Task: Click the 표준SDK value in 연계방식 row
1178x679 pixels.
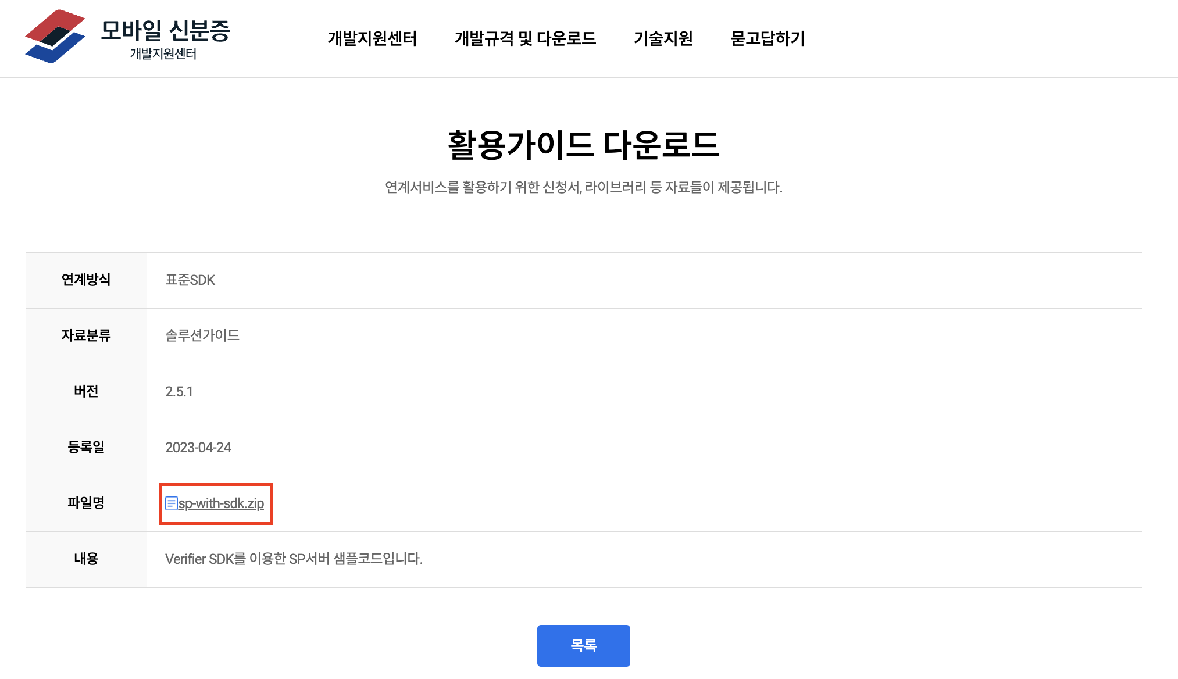Action: 190,280
